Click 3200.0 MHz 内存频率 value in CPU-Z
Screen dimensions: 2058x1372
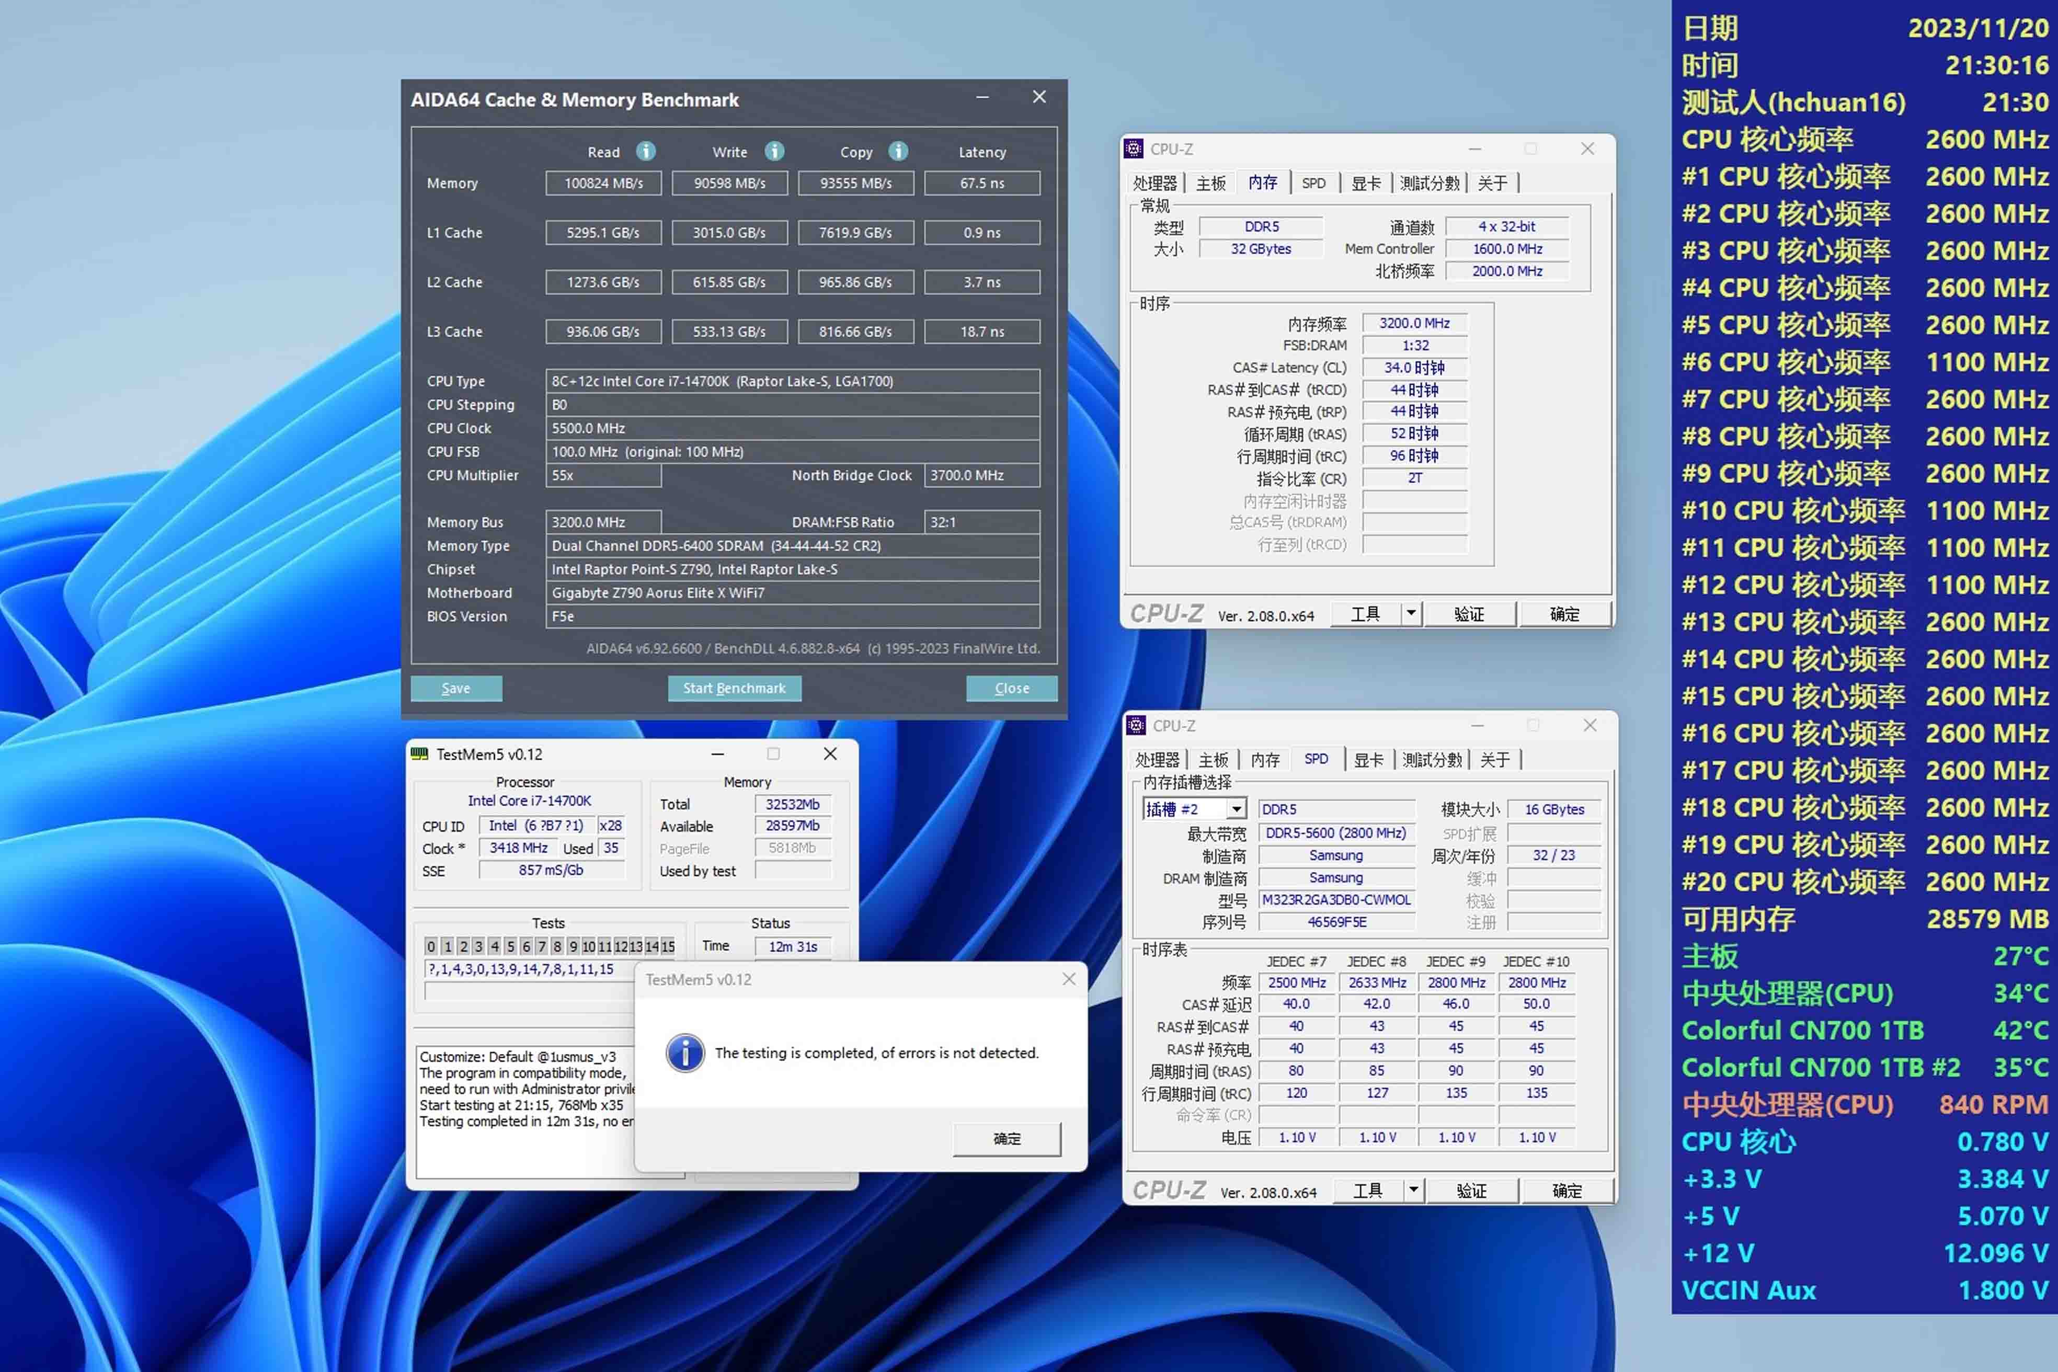(1415, 324)
